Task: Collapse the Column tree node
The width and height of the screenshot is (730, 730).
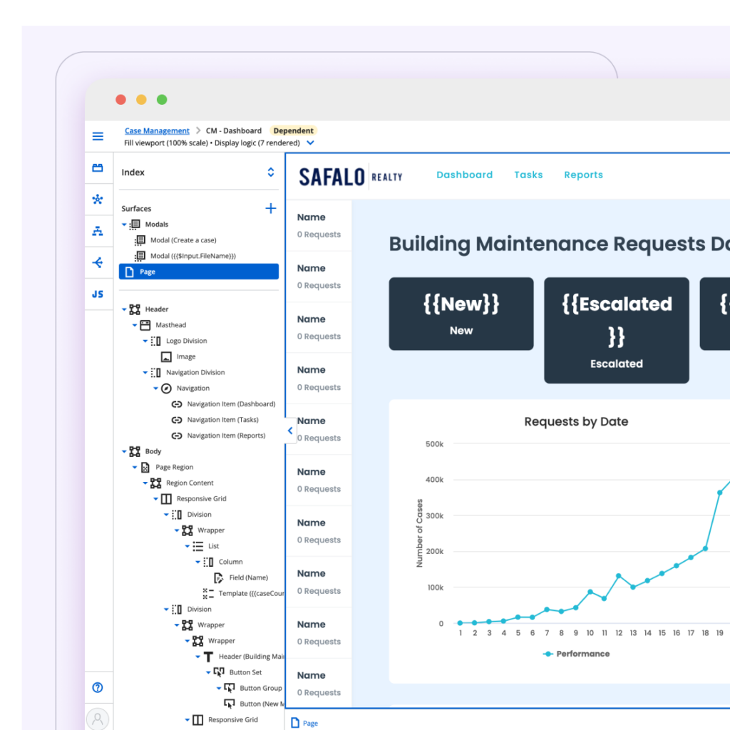Action: coord(198,562)
